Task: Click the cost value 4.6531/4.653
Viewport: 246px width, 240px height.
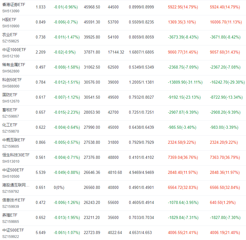Action: 140,233
